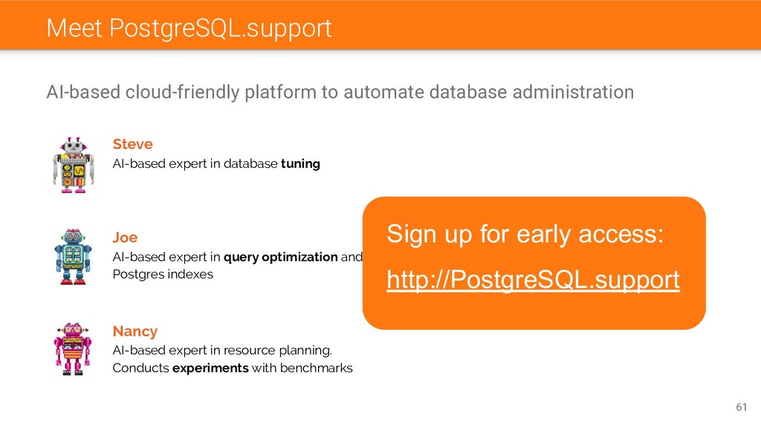Open the http://PostgreSQL.support link
Screen dimensions: 761x428
click(533, 280)
